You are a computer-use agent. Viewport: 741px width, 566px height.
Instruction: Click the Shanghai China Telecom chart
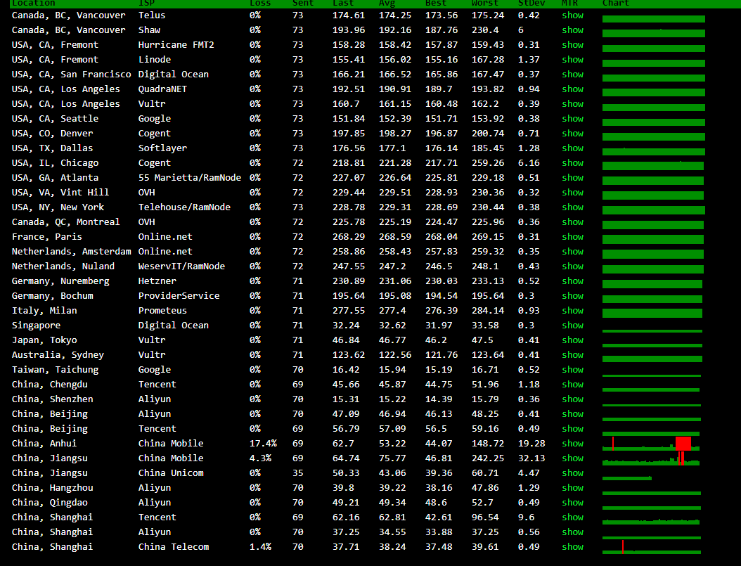point(651,548)
